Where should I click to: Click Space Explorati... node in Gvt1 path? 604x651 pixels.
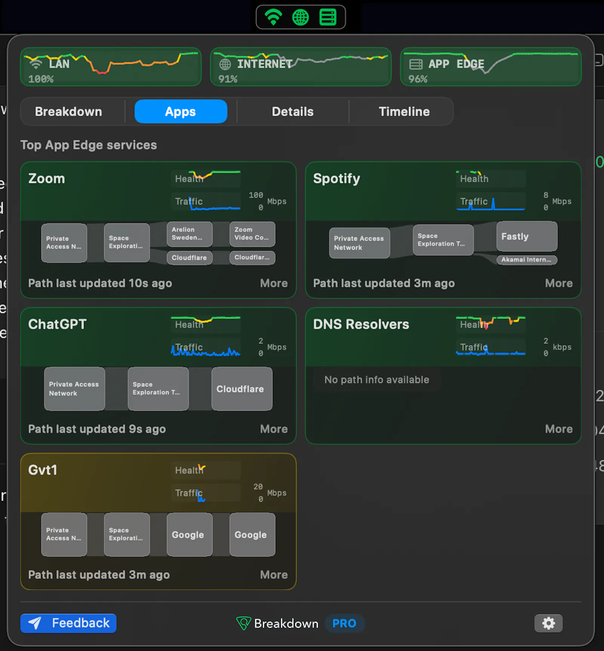click(127, 534)
